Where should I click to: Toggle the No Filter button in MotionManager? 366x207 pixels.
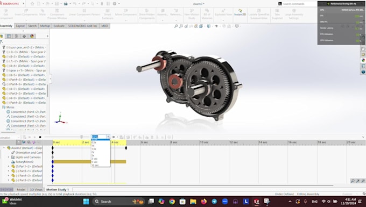coord(19,142)
